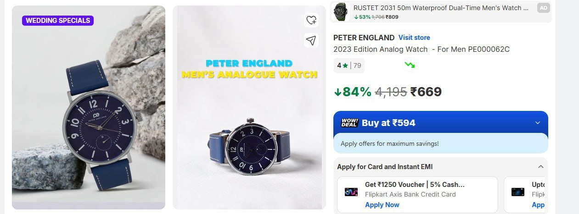The image size is (579, 214).
Task: Collapse Apply for Card and Instant EMI
Action: click(x=540, y=167)
